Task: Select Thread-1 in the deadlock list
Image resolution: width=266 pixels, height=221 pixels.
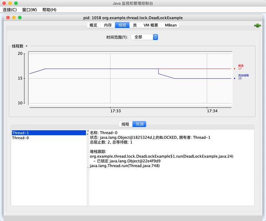Action: (x=49, y=133)
